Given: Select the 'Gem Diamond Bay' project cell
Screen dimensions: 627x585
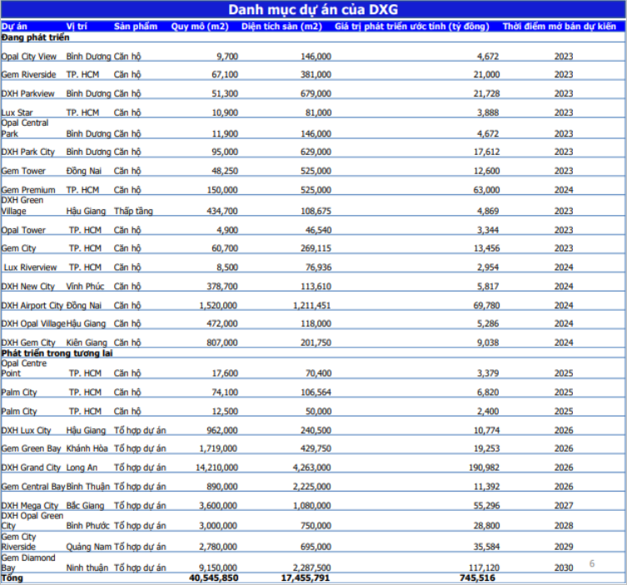Looking at the screenshot, I should [x=28, y=562].
